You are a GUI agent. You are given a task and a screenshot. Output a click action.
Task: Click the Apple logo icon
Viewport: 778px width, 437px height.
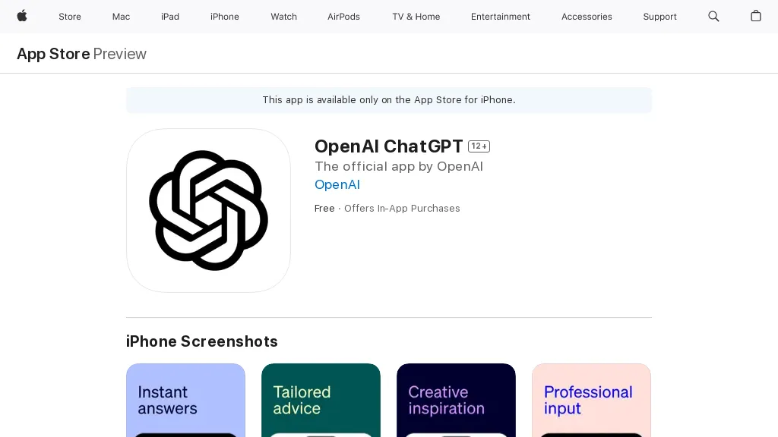(22, 16)
